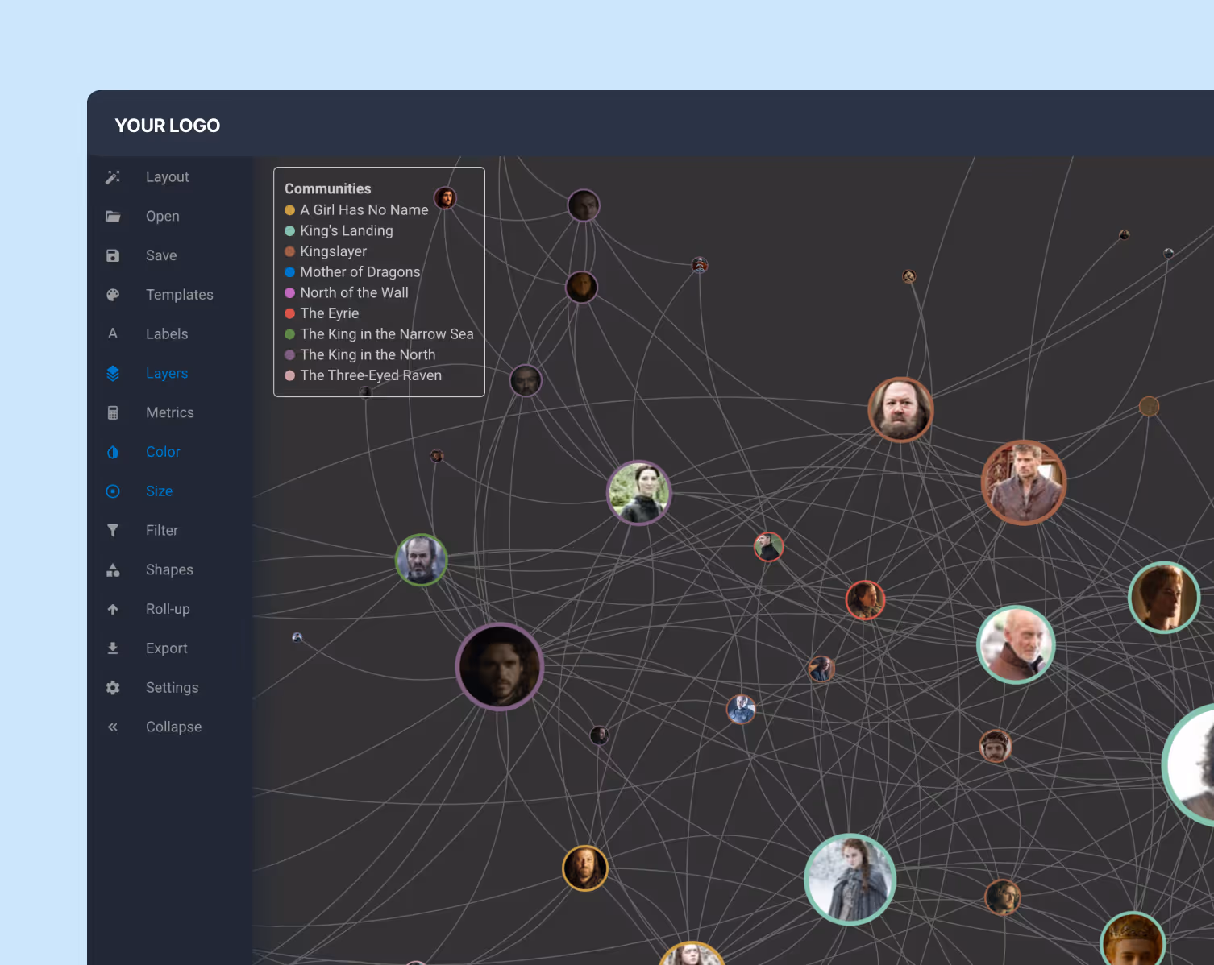Click the Save disk icon
The width and height of the screenshot is (1214, 965).
113,255
